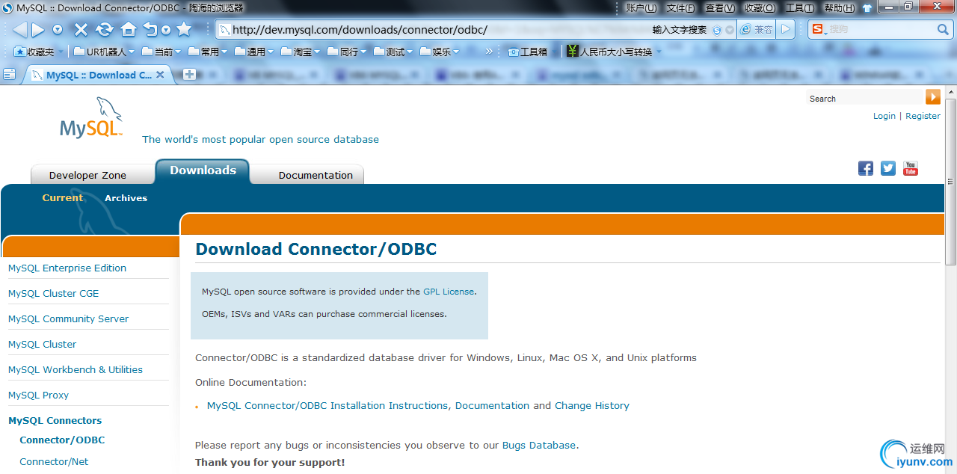
Task: Open the dropdown beside the undo icon
Action: click(x=166, y=31)
